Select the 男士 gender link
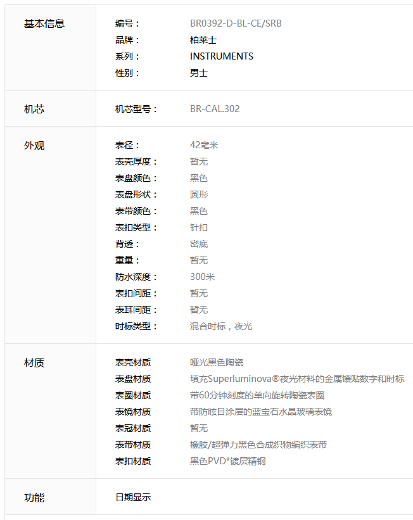The width and height of the screenshot is (413, 520). [x=199, y=73]
